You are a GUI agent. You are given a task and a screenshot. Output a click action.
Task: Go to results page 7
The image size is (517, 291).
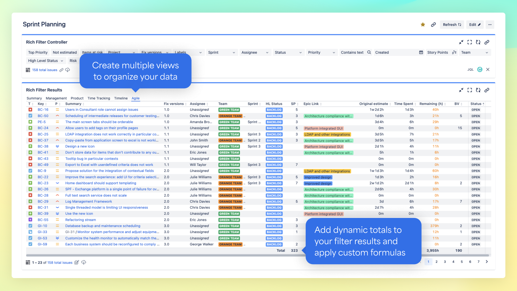(x=479, y=262)
